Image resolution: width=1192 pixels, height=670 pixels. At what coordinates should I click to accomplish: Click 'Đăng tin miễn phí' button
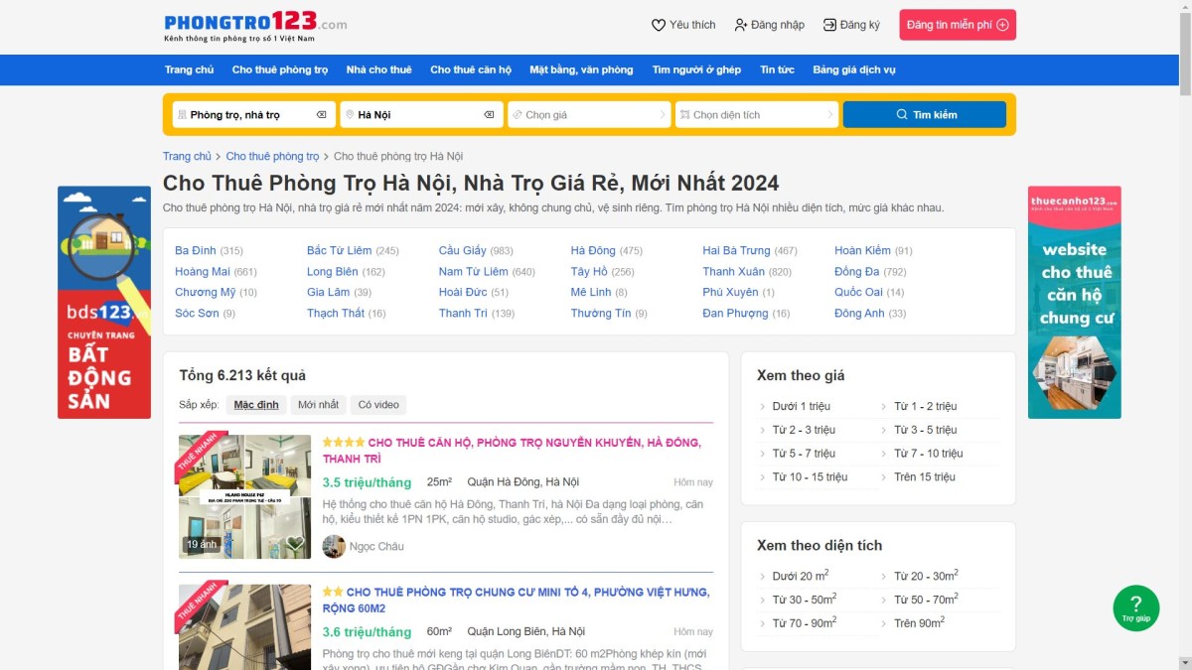(958, 25)
